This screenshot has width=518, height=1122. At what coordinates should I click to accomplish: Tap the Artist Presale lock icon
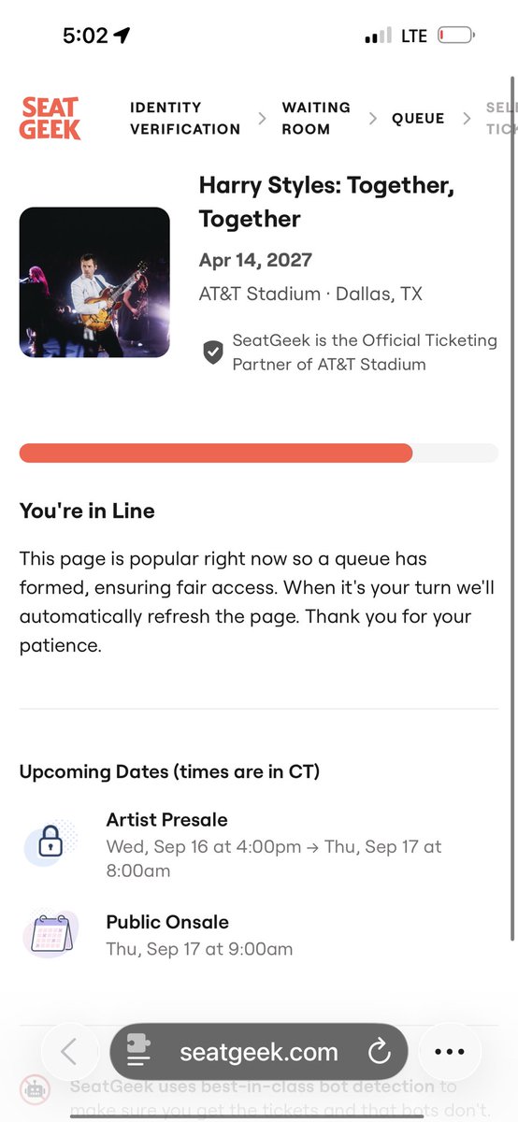[x=49, y=843]
